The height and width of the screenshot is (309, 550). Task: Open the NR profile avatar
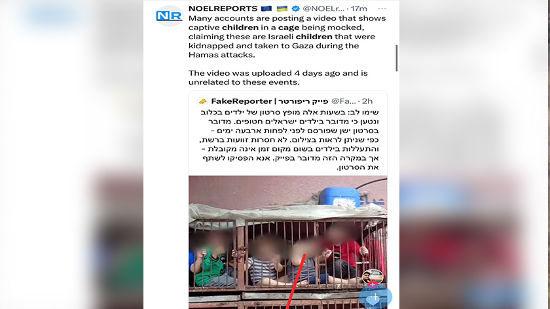coord(170,16)
